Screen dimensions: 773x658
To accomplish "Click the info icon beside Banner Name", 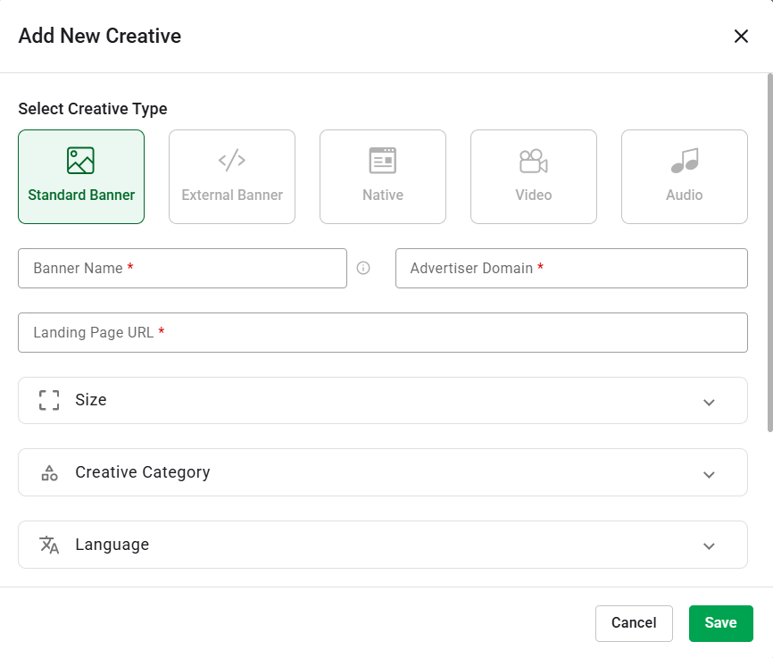I will tap(363, 268).
